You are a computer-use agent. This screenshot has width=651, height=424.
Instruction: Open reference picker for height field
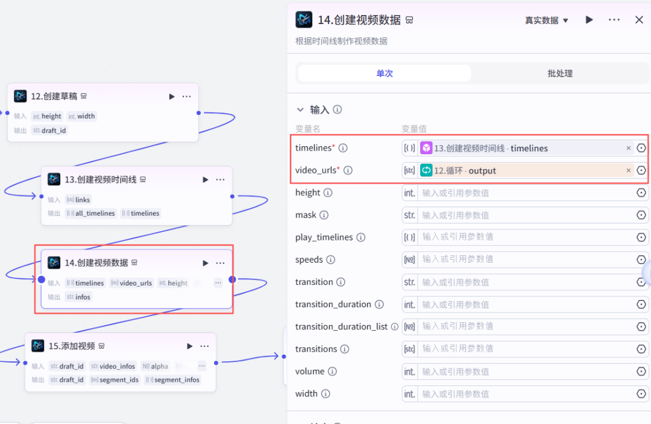(x=641, y=193)
